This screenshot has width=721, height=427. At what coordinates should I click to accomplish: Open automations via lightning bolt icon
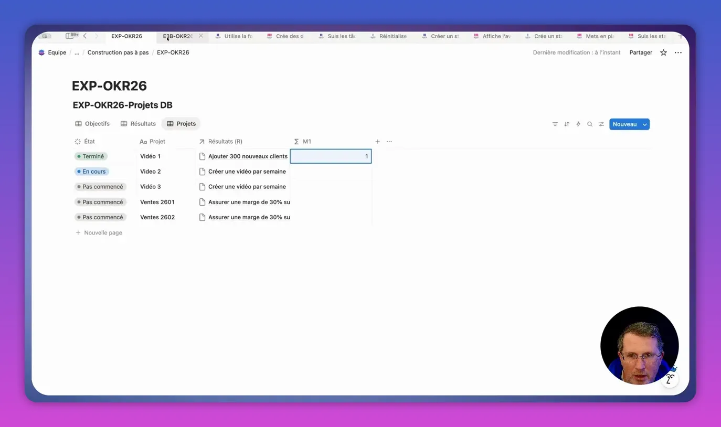click(x=578, y=124)
